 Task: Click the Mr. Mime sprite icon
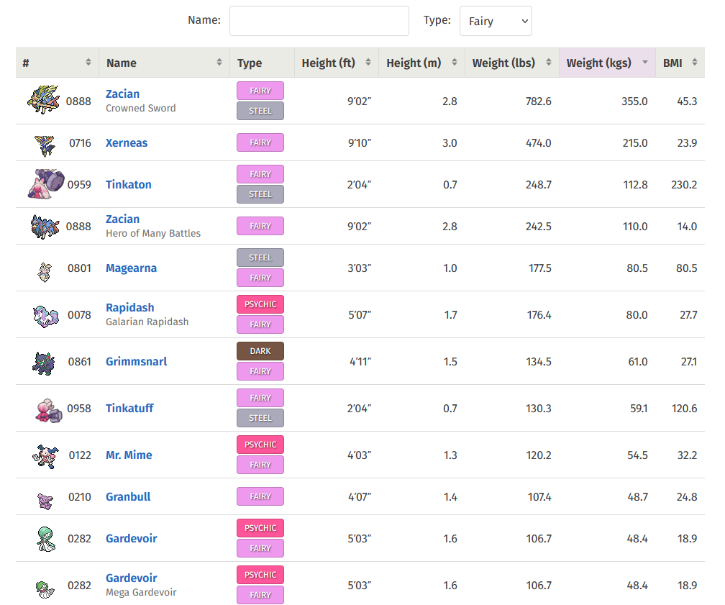coord(43,455)
